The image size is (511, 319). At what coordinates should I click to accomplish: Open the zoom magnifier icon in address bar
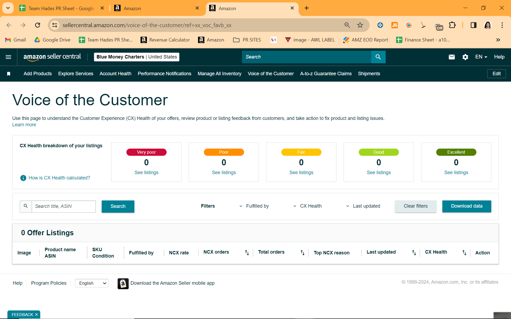pyautogui.click(x=347, y=25)
